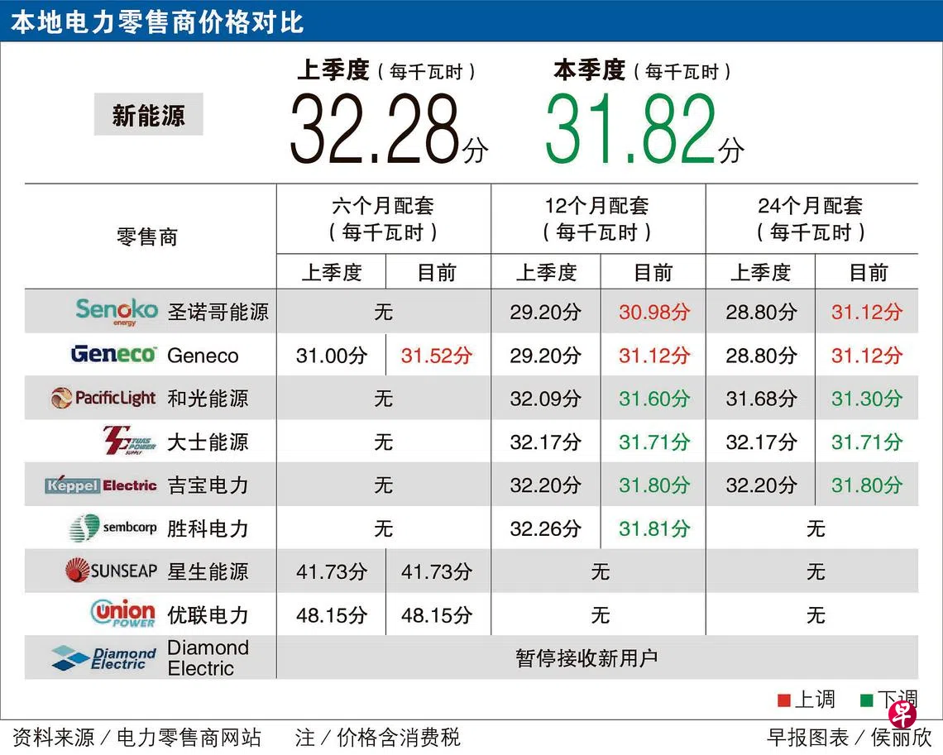Image resolution: width=943 pixels, height=755 pixels.
Task: Click the 暂停接收新用户 notice text
Action: 586,658
